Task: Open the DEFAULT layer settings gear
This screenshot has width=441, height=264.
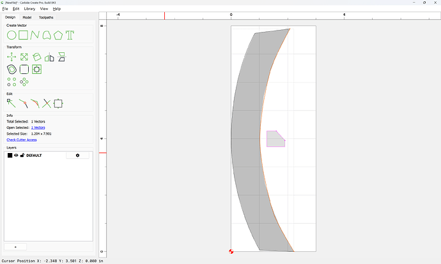Action: pos(77,156)
